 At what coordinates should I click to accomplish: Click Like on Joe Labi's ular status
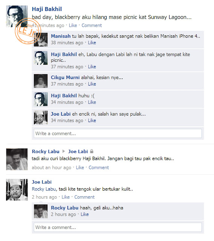pos(66,197)
